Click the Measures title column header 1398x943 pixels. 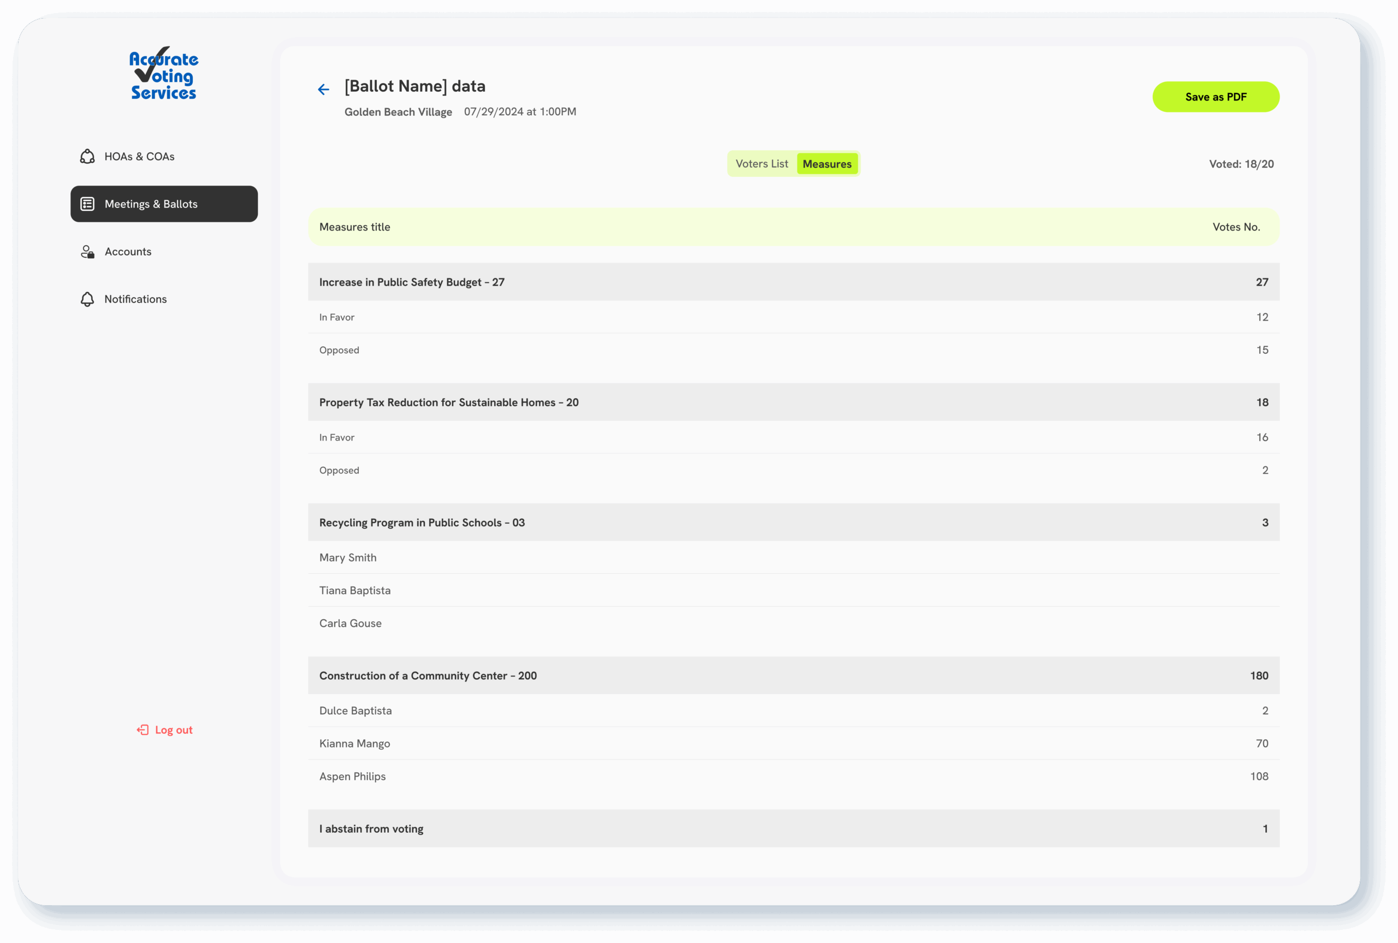coord(355,227)
